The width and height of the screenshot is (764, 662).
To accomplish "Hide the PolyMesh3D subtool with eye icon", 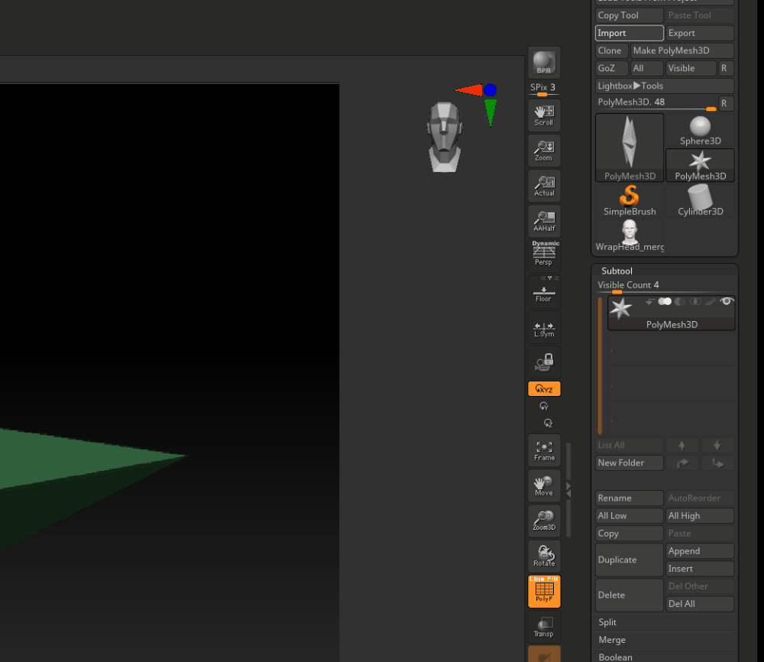I will 727,302.
